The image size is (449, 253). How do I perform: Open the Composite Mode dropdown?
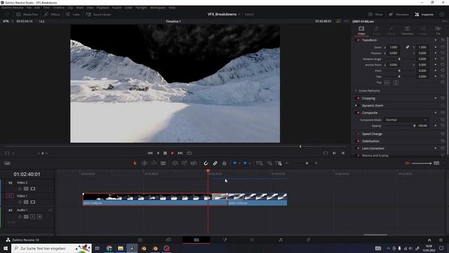point(406,120)
